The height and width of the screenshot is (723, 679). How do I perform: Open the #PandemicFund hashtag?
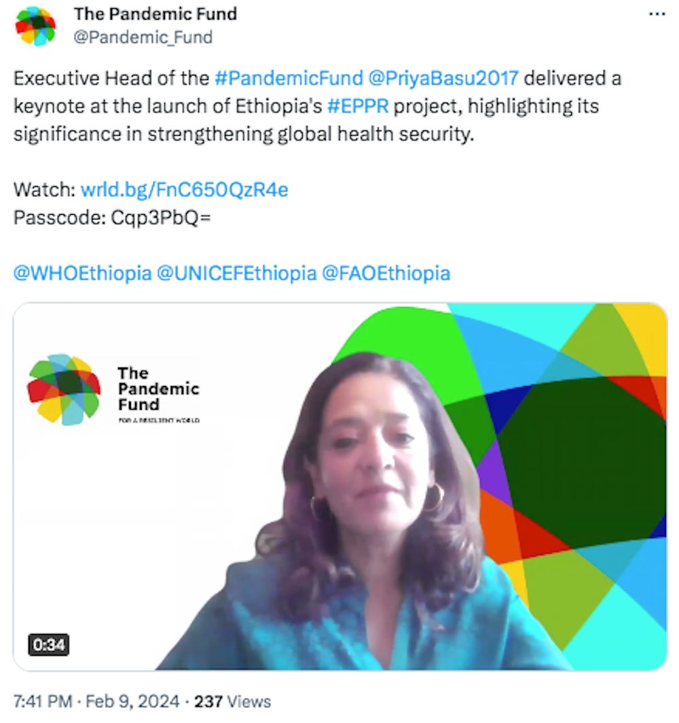[x=289, y=78]
